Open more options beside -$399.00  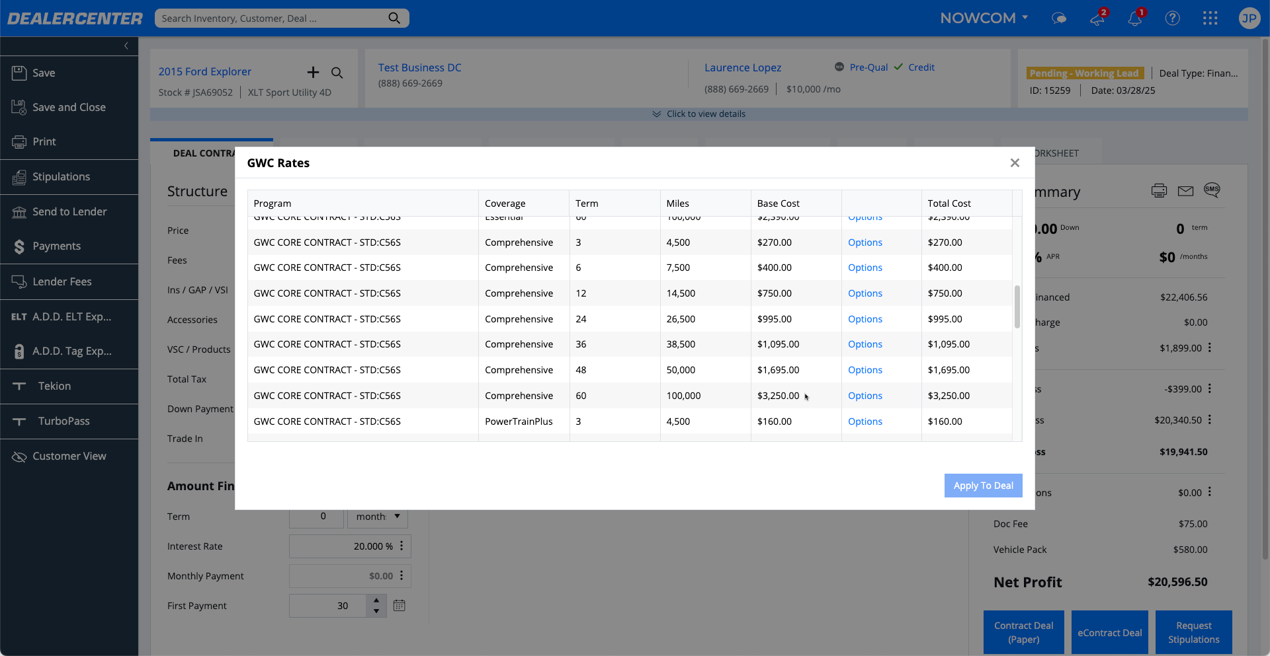1210,388
